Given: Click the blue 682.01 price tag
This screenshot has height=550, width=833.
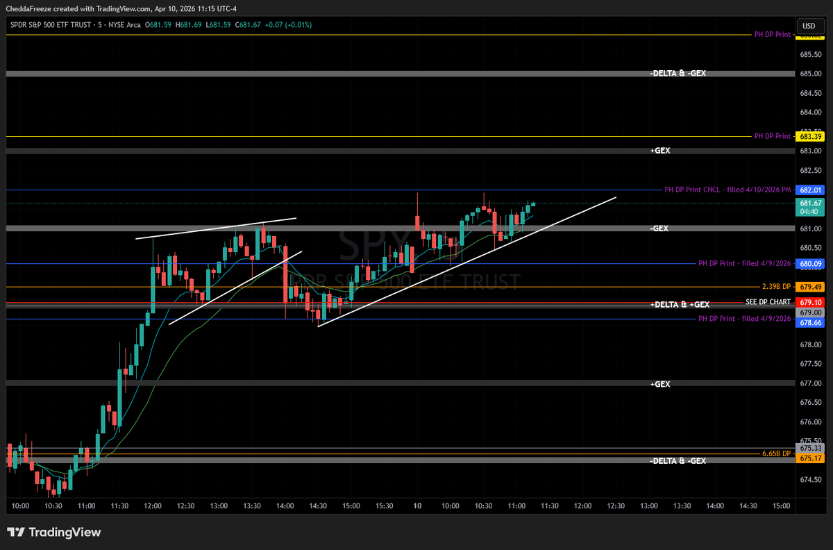Looking at the screenshot, I should 811,190.
